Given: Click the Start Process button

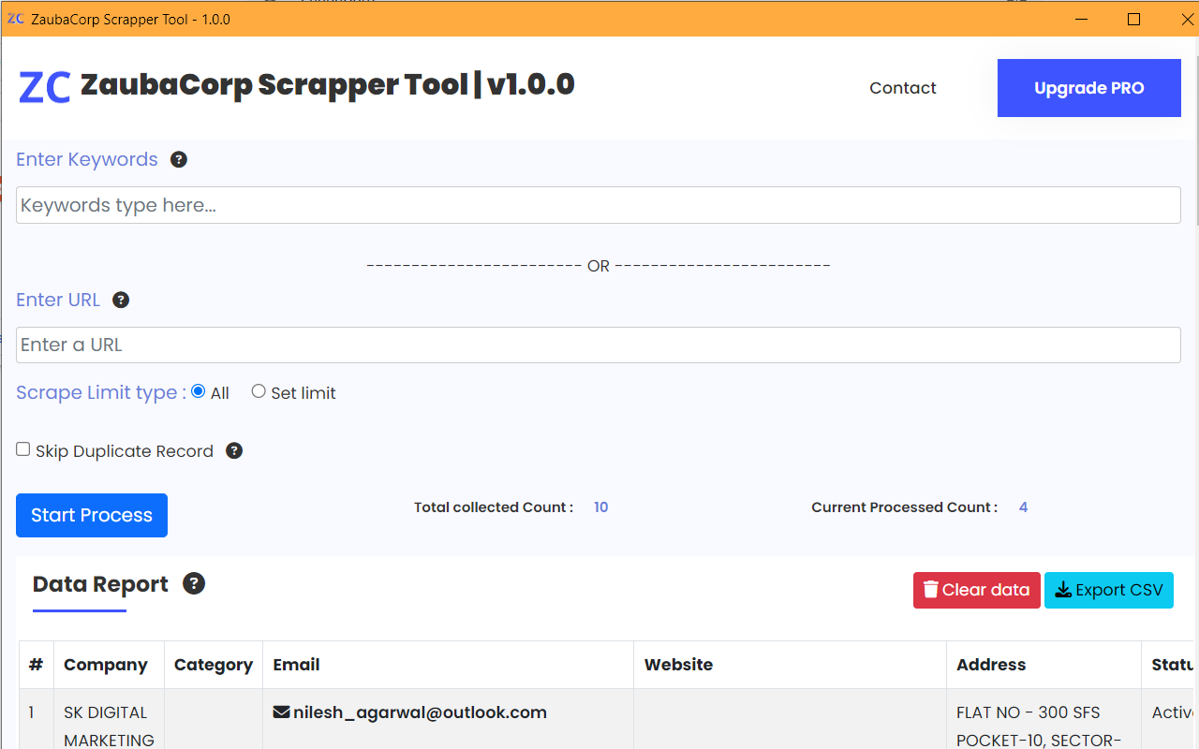Looking at the screenshot, I should 91,515.
